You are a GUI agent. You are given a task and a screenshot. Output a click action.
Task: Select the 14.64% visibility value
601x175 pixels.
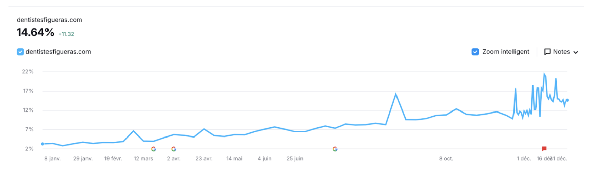pos(36,32)
